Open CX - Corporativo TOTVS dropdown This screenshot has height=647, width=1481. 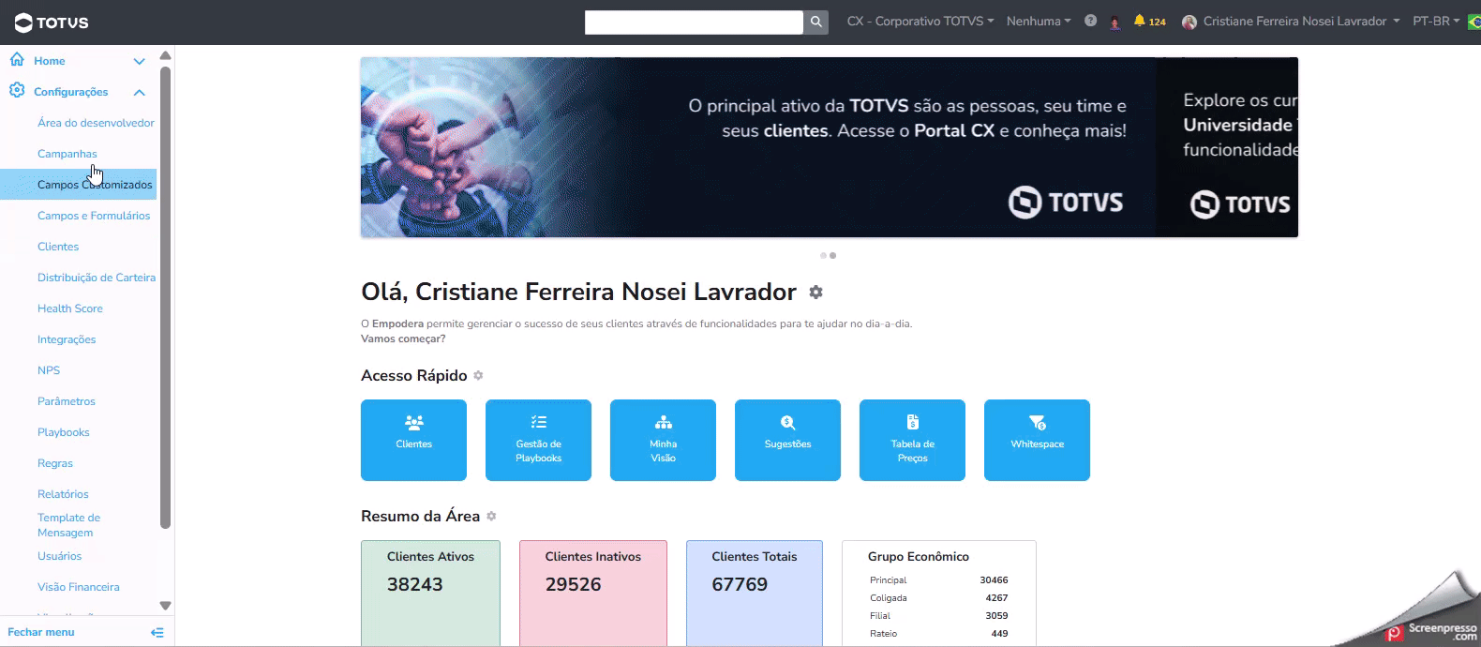coord(920,21)
